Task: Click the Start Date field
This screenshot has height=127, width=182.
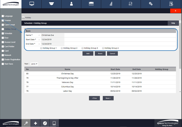Action: click(x=53, y=39)
